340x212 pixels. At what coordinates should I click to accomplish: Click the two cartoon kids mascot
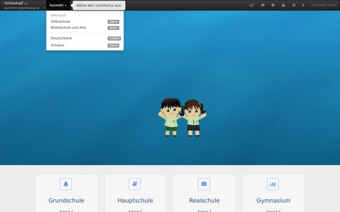(182, 117)
